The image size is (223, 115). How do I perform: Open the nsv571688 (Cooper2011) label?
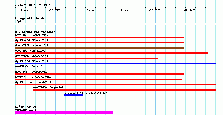click(50, 87)
